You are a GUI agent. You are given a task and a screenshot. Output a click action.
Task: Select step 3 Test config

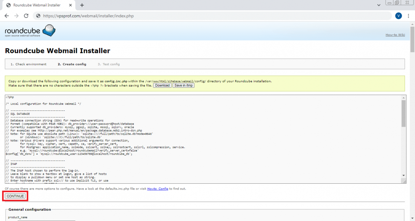click(109, 64)
